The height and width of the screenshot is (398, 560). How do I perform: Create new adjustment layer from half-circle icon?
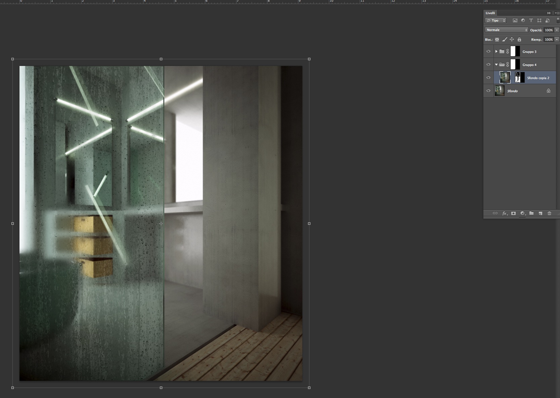(522, 213)
